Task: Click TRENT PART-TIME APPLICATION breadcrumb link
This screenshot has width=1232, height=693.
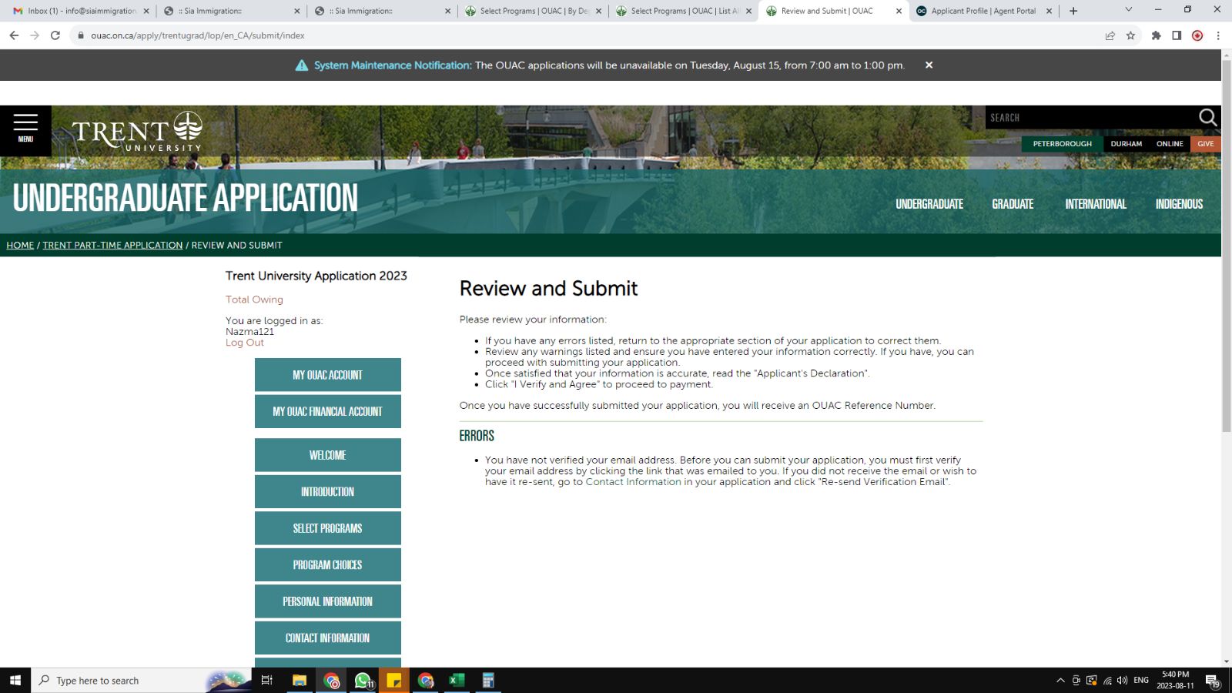Action: pos(112,245)
